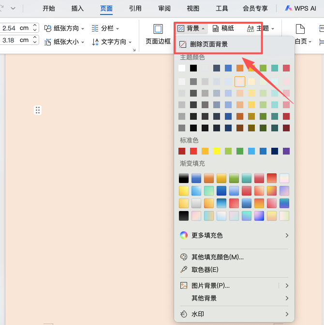Image resolution: width=324 pixels, height=325 pixels.
Task: Click the 主题 theme Aa icon
Action: click(250, 28)
